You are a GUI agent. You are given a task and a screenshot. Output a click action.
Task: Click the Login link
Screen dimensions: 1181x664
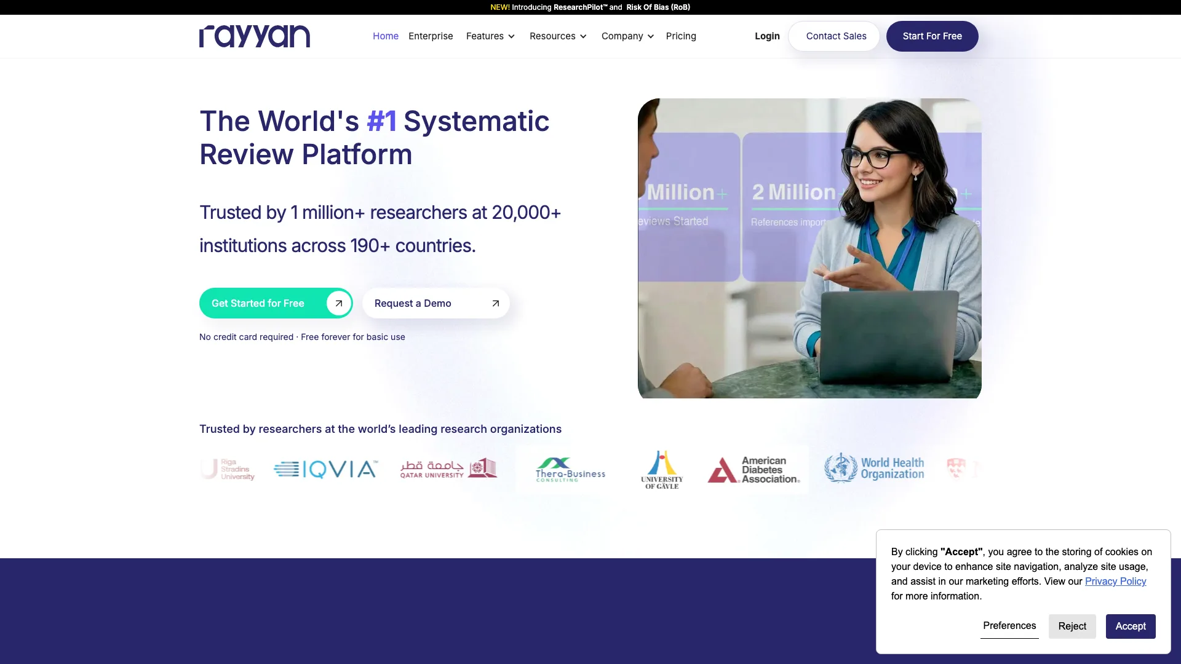pos(767,36)
